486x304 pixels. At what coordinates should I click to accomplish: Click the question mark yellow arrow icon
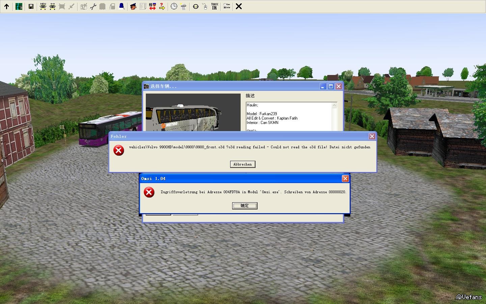tap(162, 6)
